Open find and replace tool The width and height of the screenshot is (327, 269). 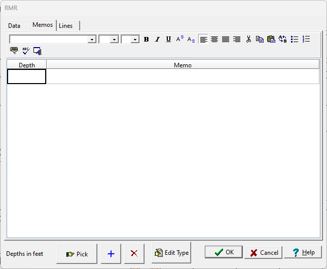point(282,39)
